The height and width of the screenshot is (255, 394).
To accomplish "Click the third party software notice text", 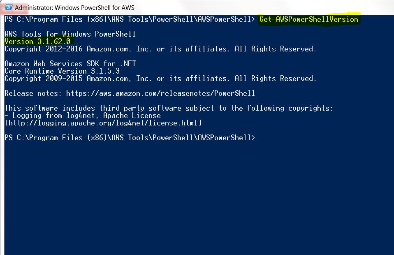I will tap(165, 108).
